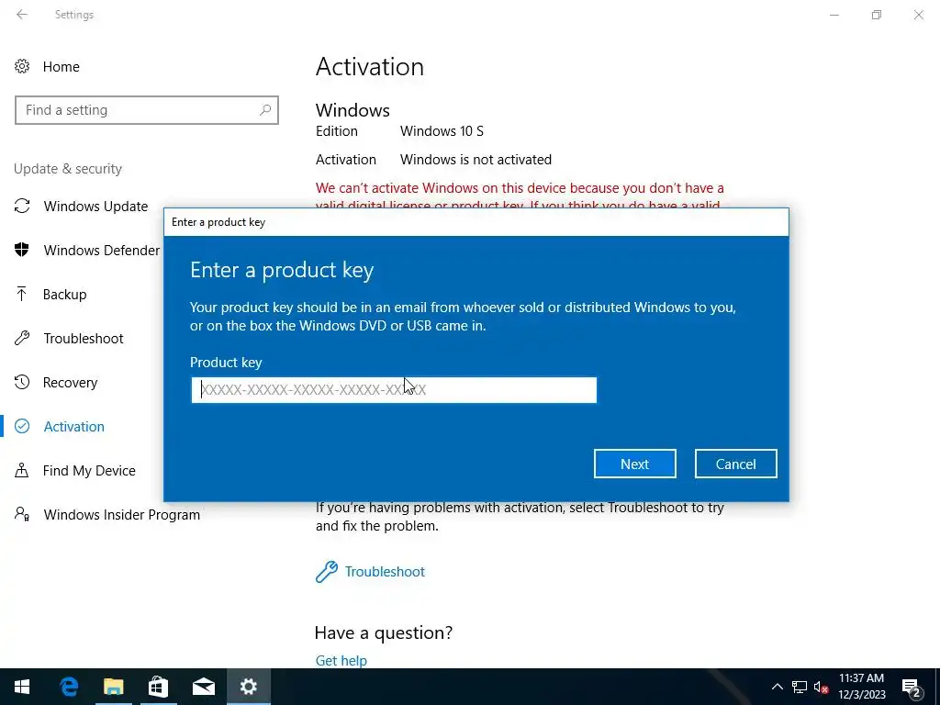940x705 pixels.
Task: Click the 'Product key' label in dialog
Action: click(226, 362)
